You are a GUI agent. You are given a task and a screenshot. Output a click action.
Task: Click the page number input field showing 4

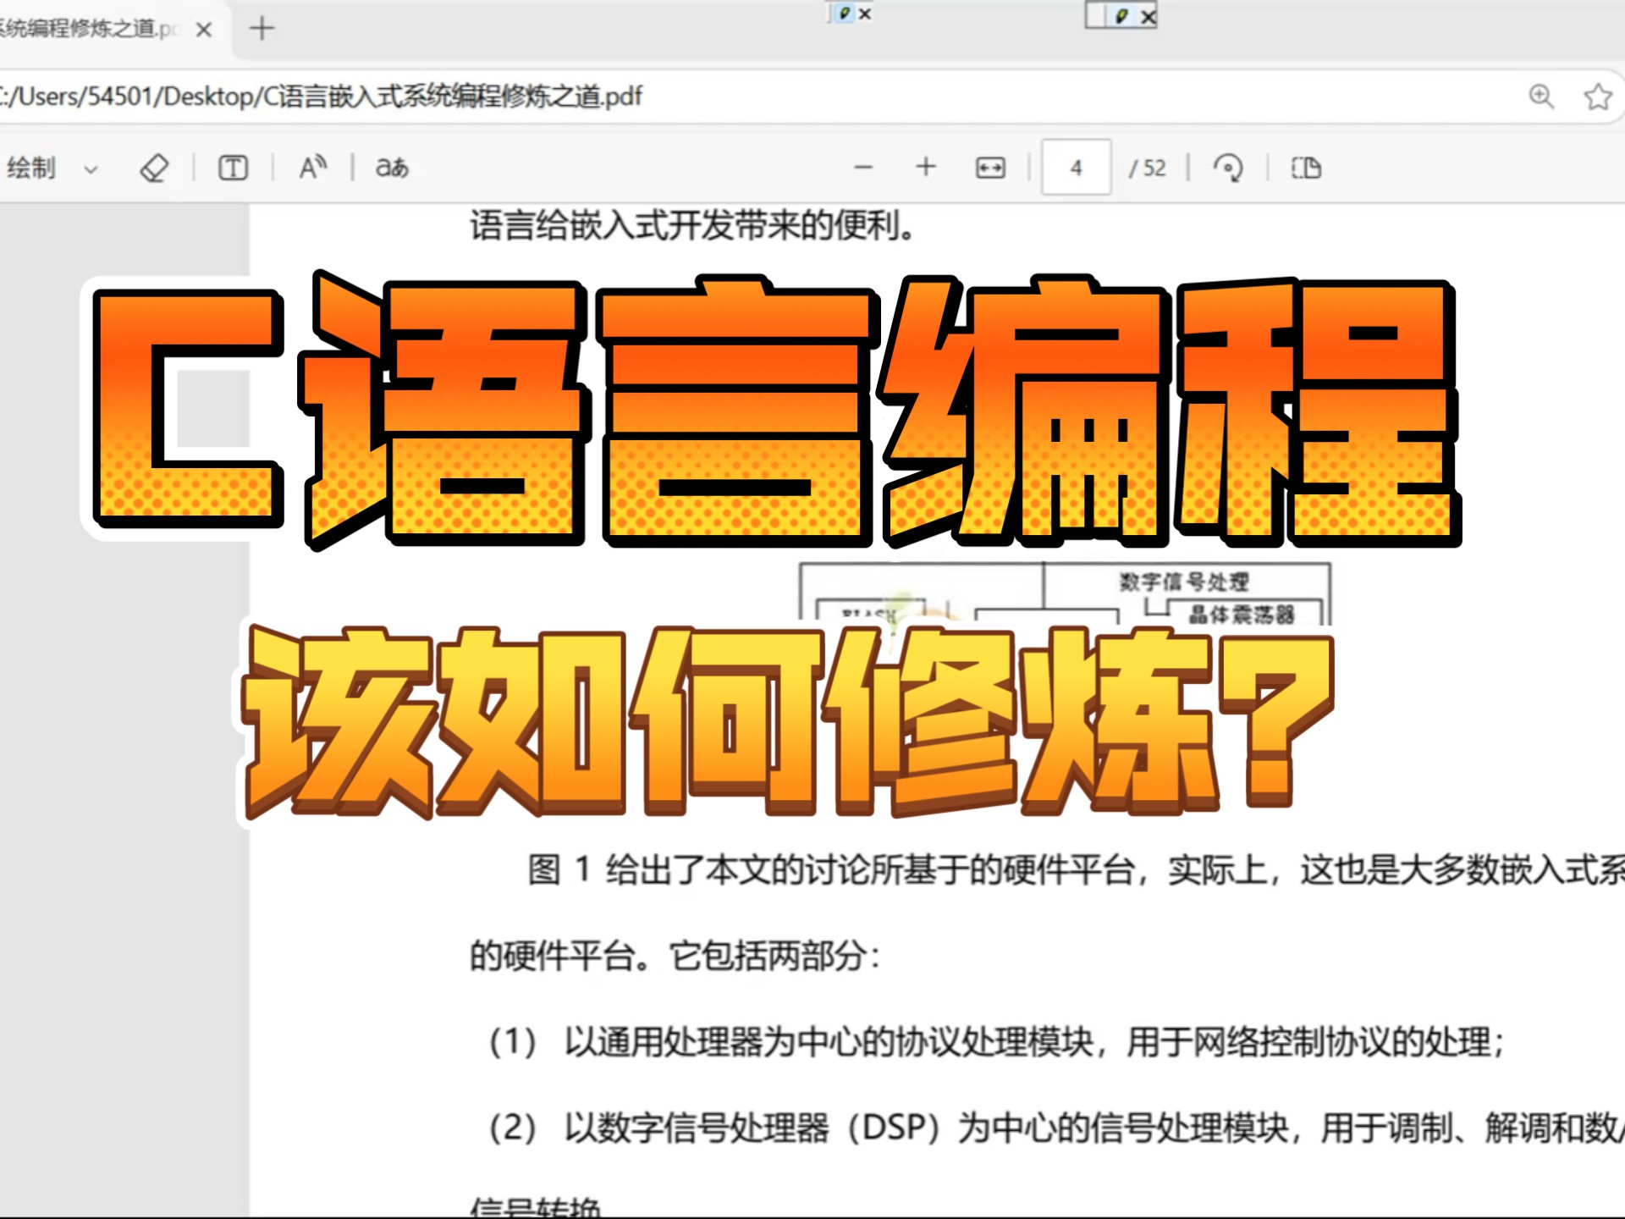pos(1075,168)
